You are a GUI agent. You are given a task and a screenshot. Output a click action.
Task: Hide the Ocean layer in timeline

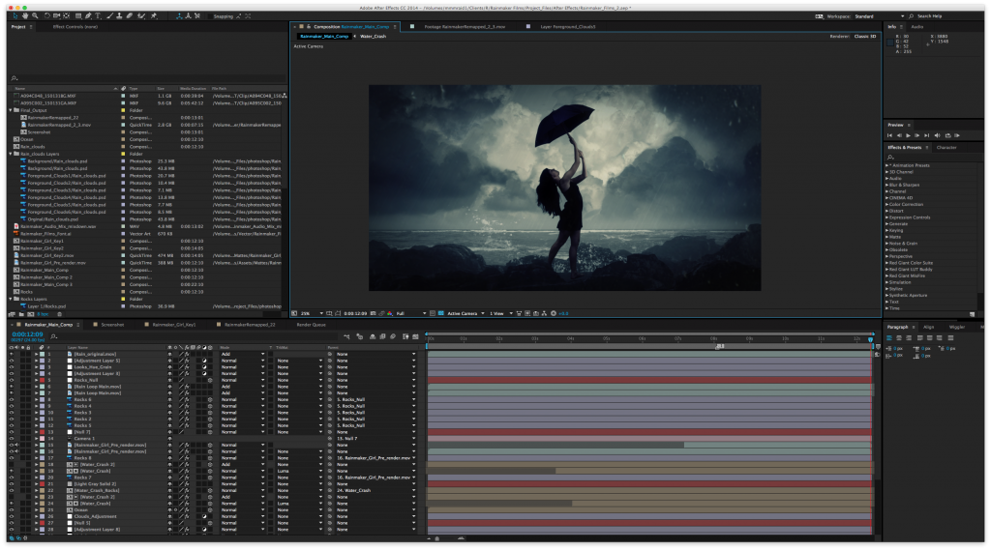pyautogui.click(x=11, y=510)
